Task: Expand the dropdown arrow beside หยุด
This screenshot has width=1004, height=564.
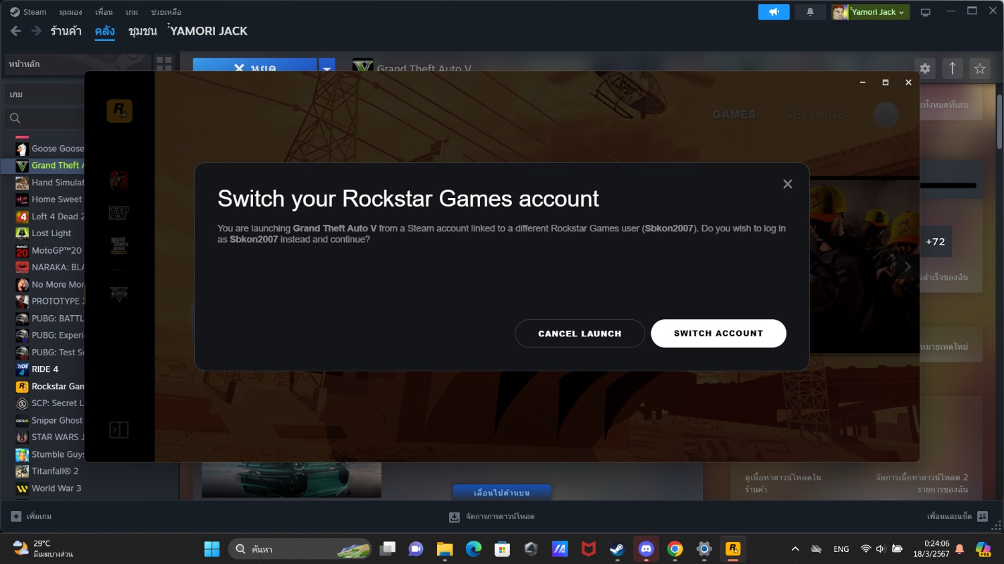Action: (x=327, y=66)
